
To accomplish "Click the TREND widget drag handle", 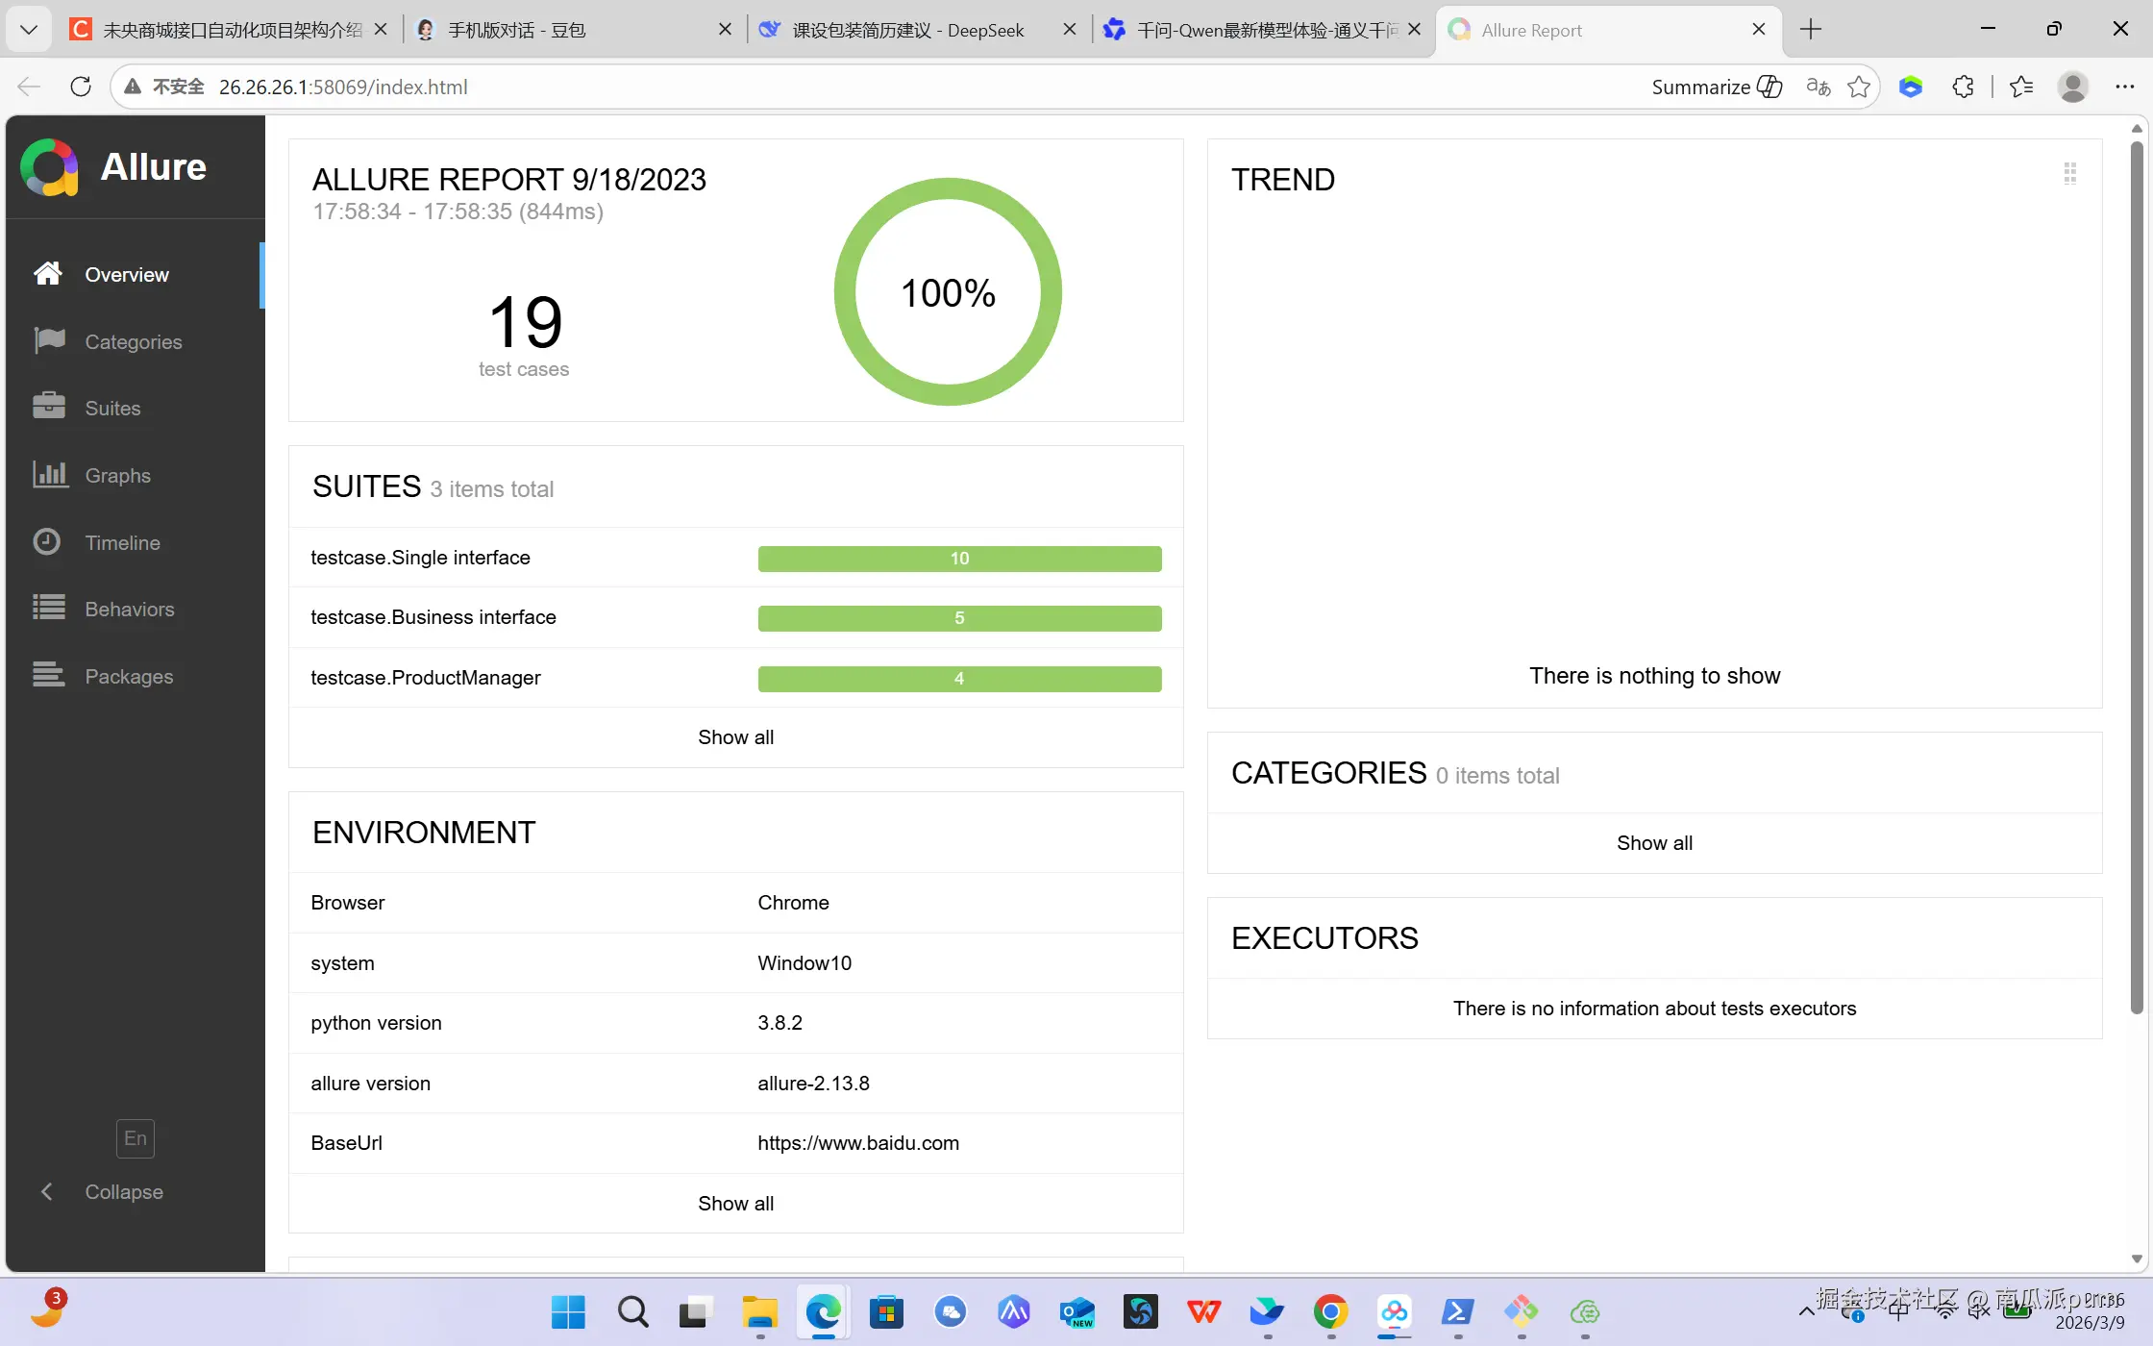I will (2069, 173).
